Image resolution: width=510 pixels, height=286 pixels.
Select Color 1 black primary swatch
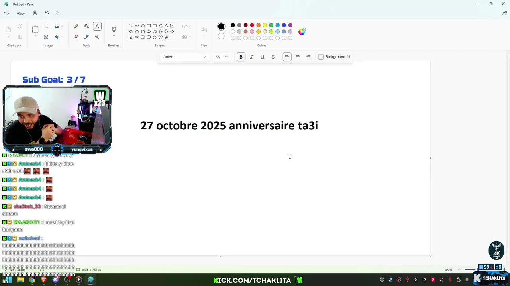click(221, 27)
